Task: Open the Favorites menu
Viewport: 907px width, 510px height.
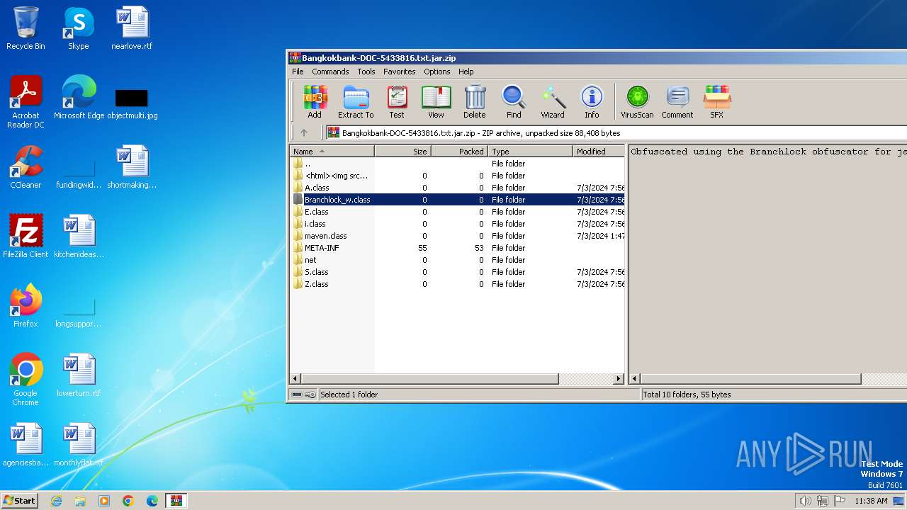Action: 400,72
